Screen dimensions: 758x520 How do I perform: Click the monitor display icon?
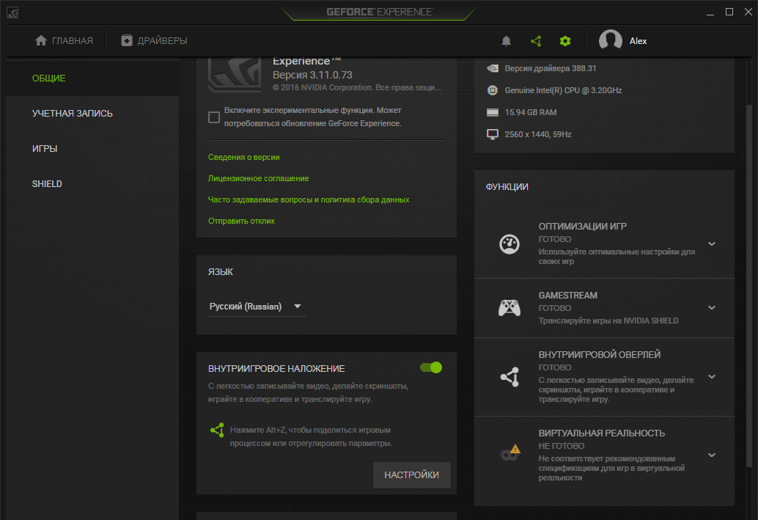click(x=493, y=134)
